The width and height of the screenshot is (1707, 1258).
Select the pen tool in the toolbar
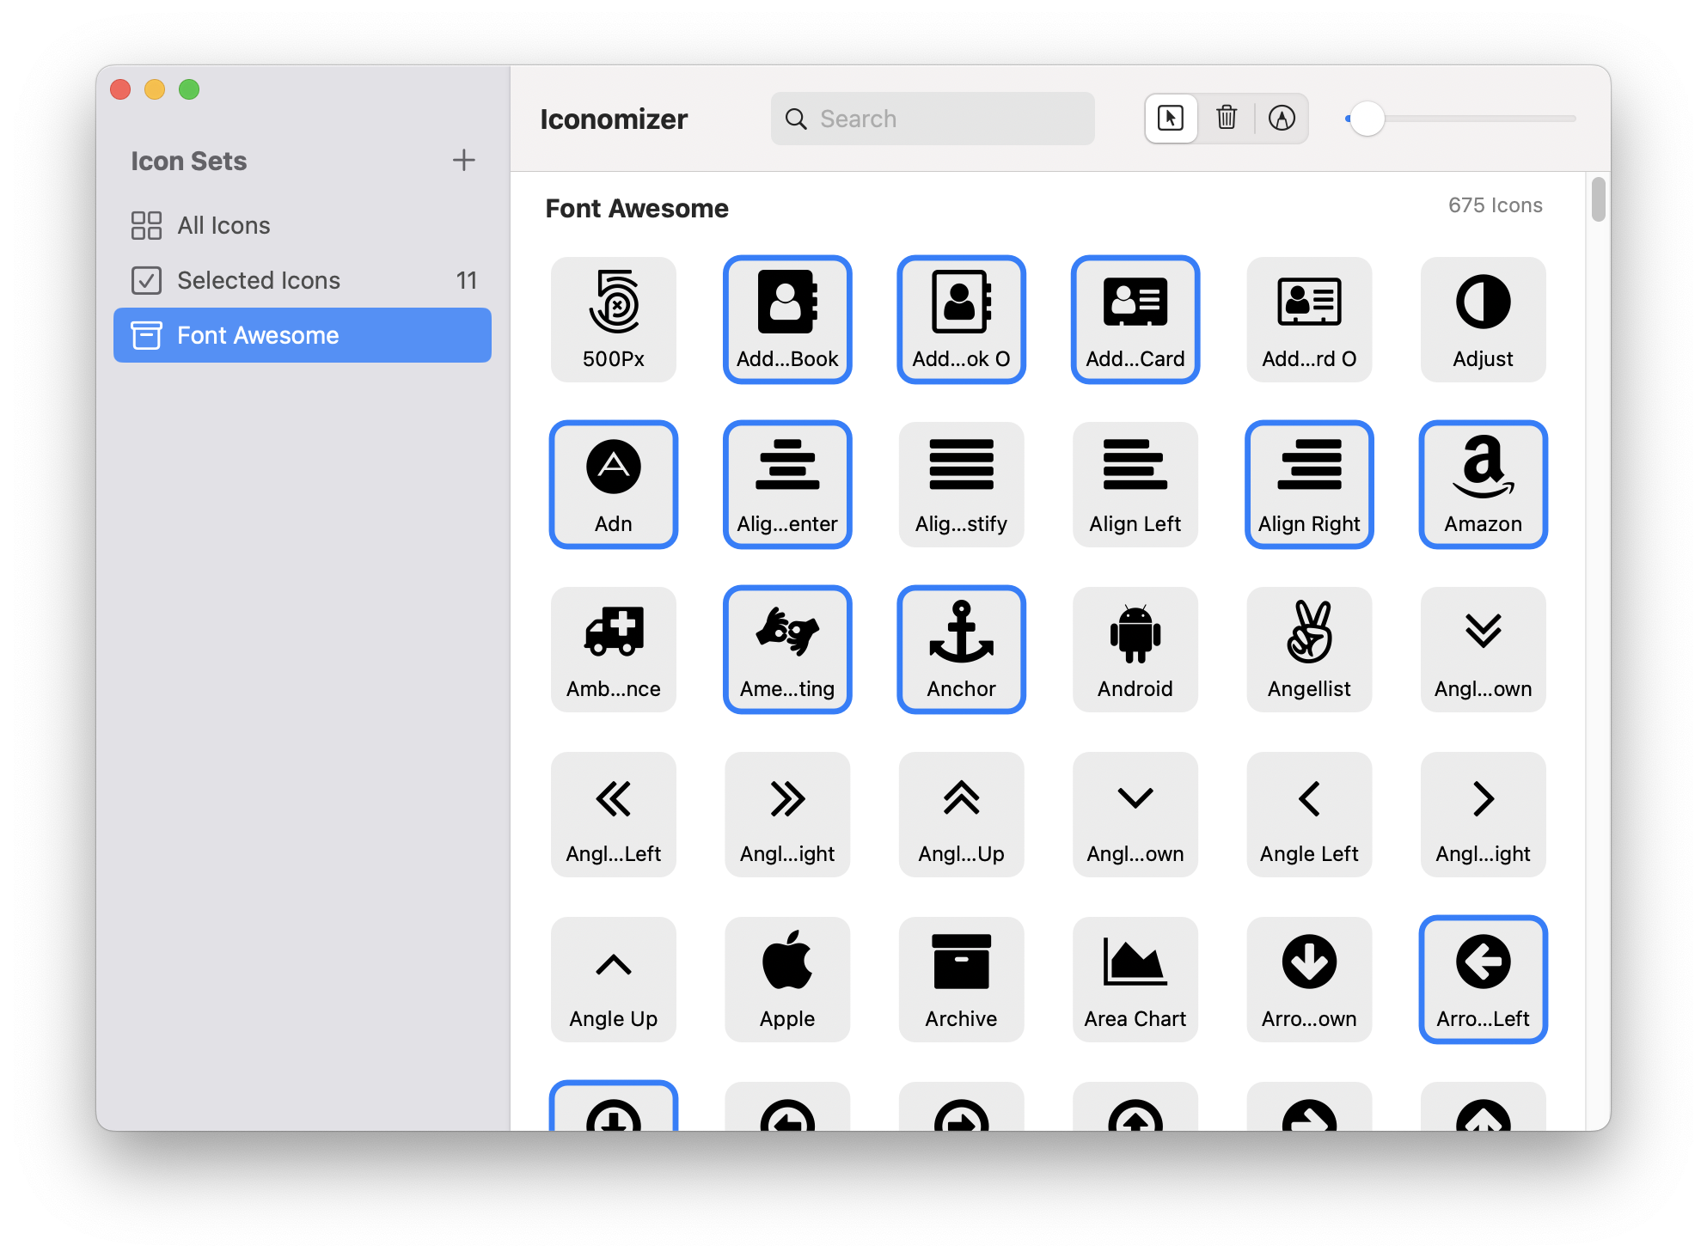click(1282, 119)
